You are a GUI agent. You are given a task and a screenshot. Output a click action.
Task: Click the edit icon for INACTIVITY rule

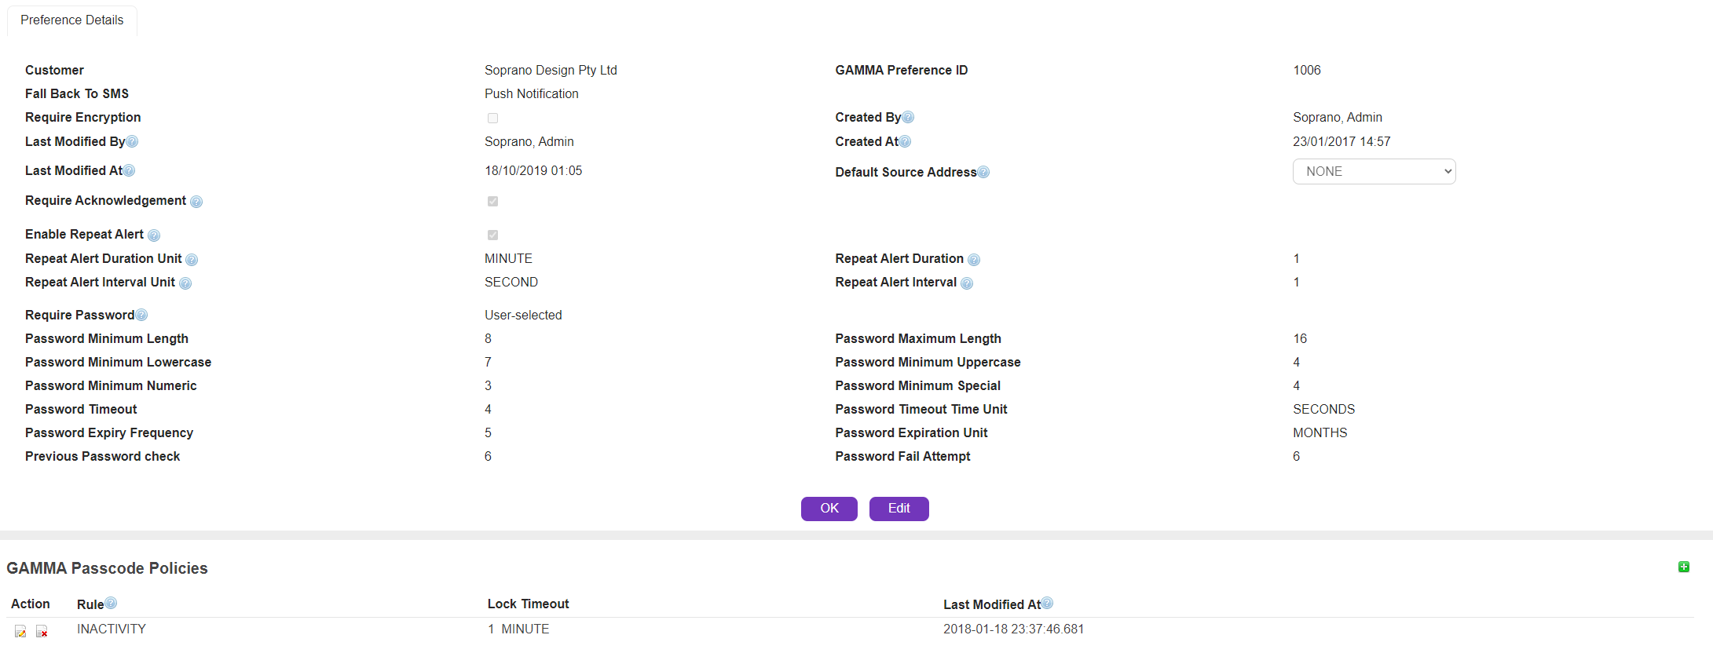point(20,631)
